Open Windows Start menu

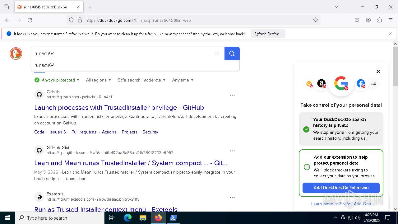pos(7,218)
